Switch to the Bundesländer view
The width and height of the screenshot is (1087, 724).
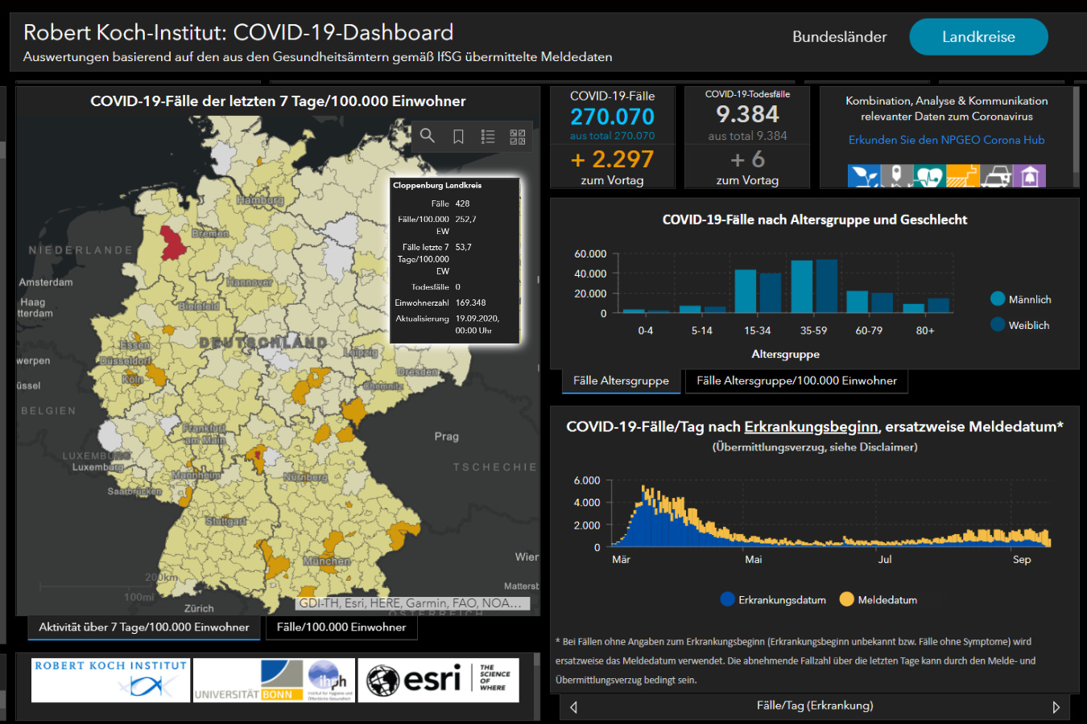coord(840,37)
